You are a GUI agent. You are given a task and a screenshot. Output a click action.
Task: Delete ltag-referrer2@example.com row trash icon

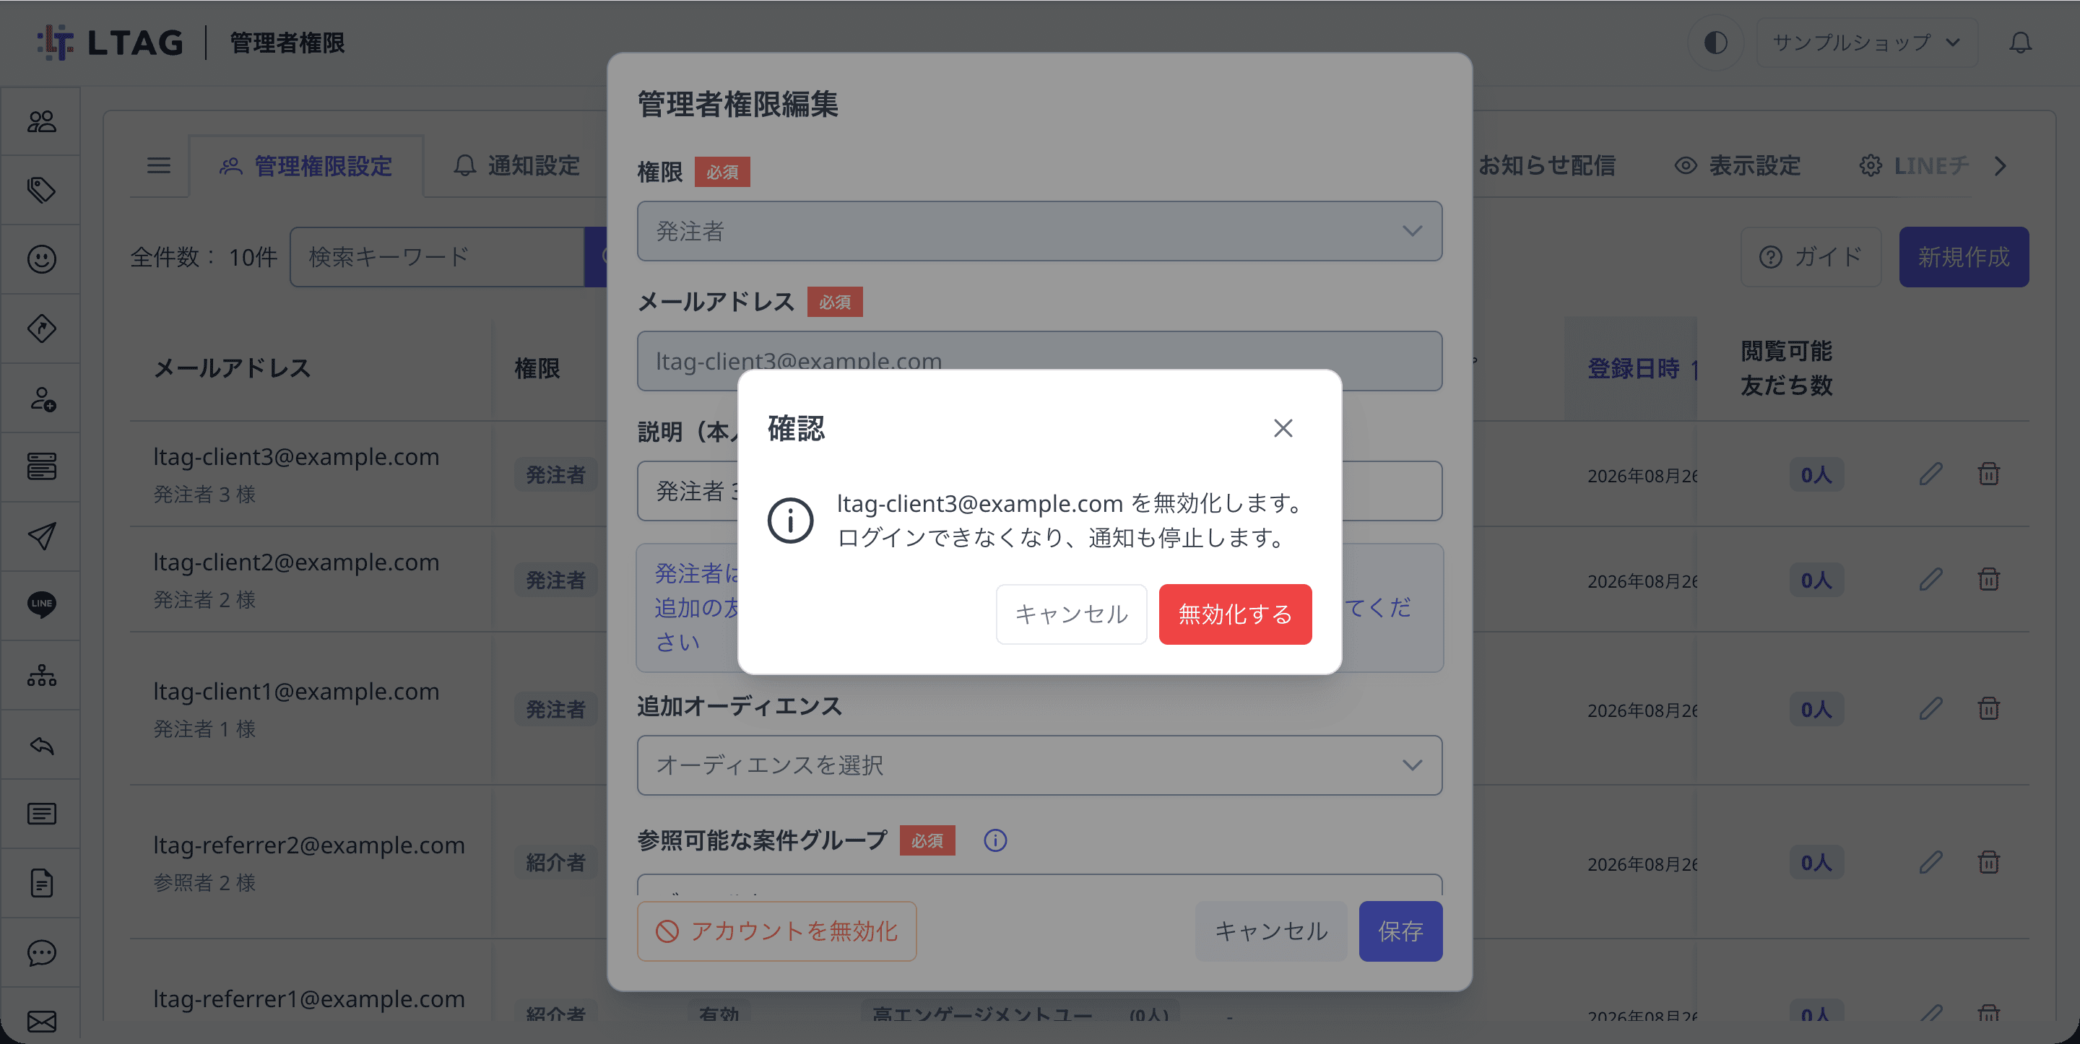(x=1989, y=861)
